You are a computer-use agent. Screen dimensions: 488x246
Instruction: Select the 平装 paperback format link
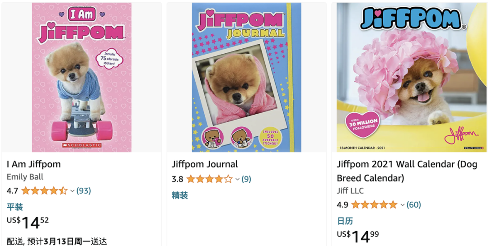pyautogui.click(x=14, y=207)
